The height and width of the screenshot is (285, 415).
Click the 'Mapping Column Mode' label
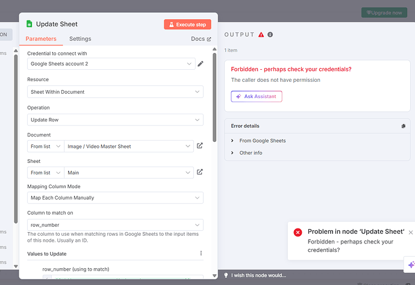[x=54, y=186]
